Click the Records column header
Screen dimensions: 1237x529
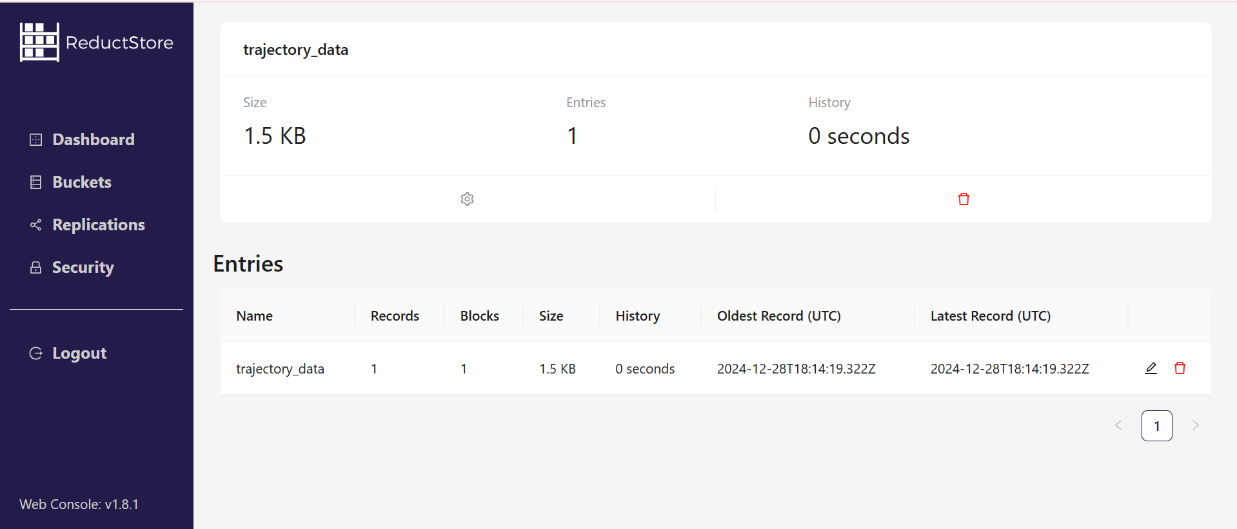395,316
